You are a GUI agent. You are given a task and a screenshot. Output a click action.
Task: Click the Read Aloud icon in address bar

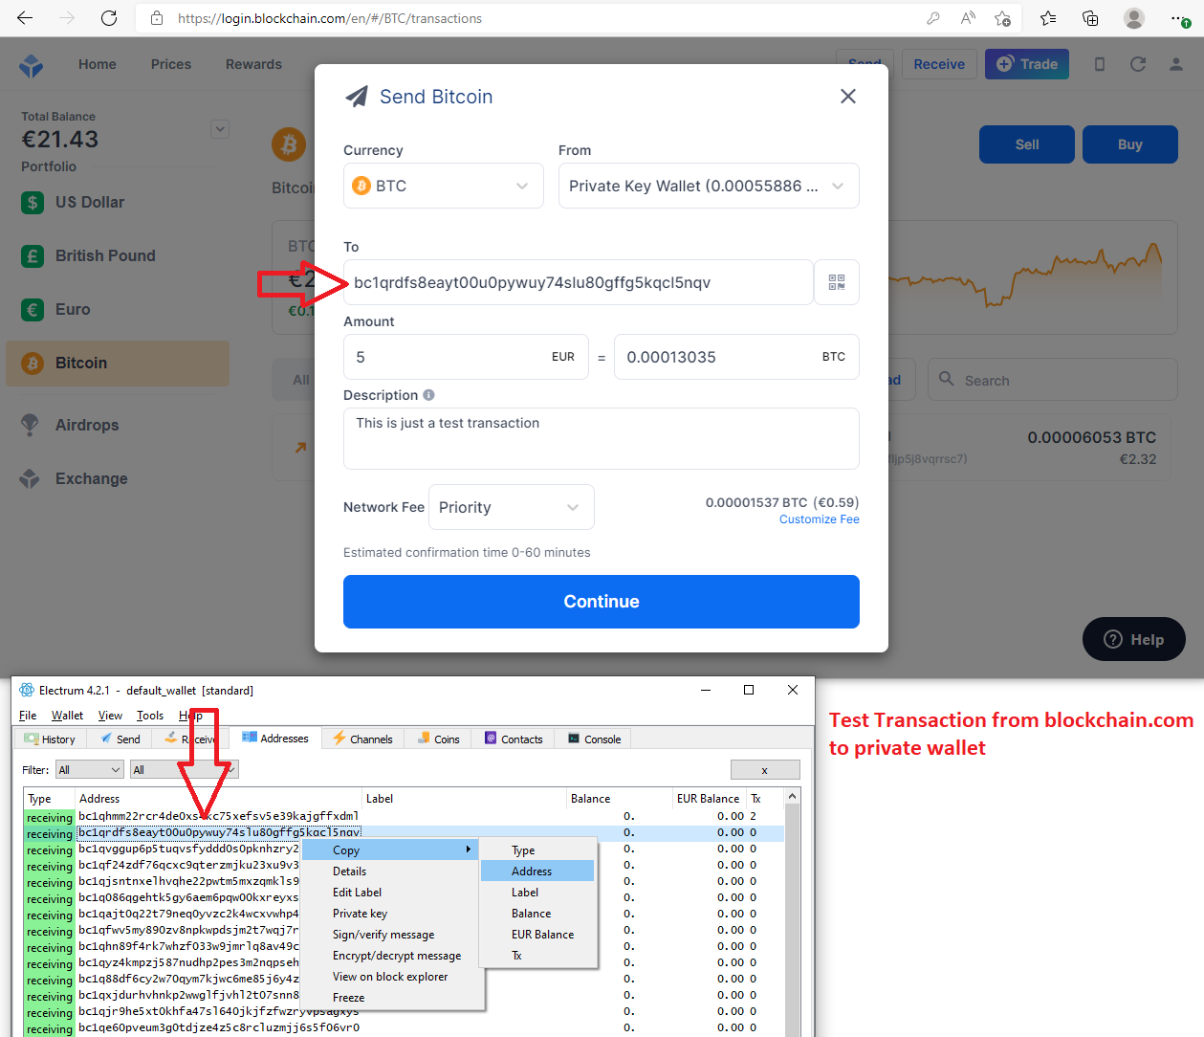coord(968,18)
